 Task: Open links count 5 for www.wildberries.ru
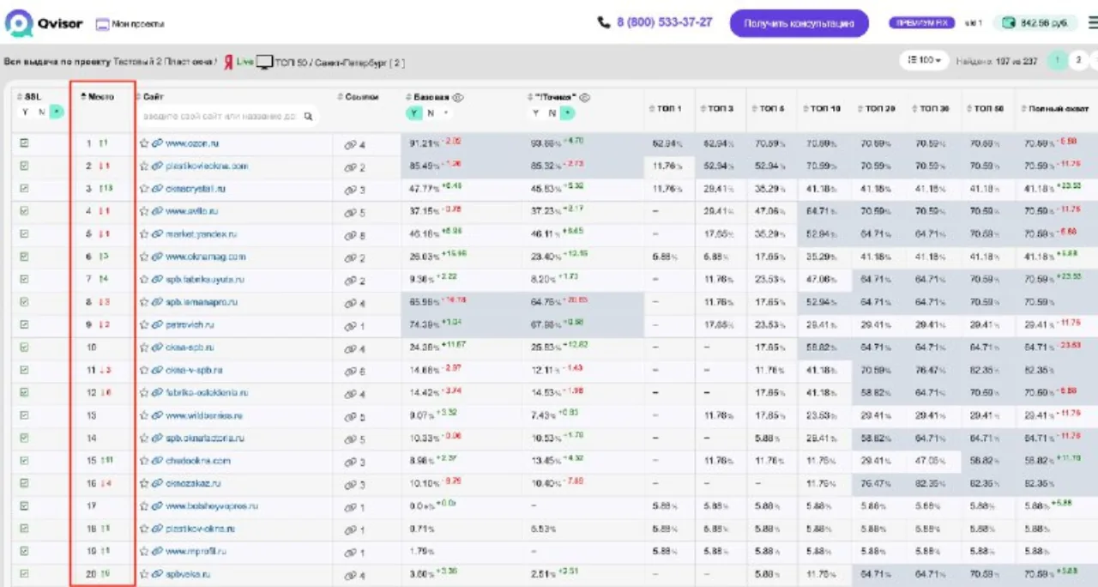tap(355, 417)
